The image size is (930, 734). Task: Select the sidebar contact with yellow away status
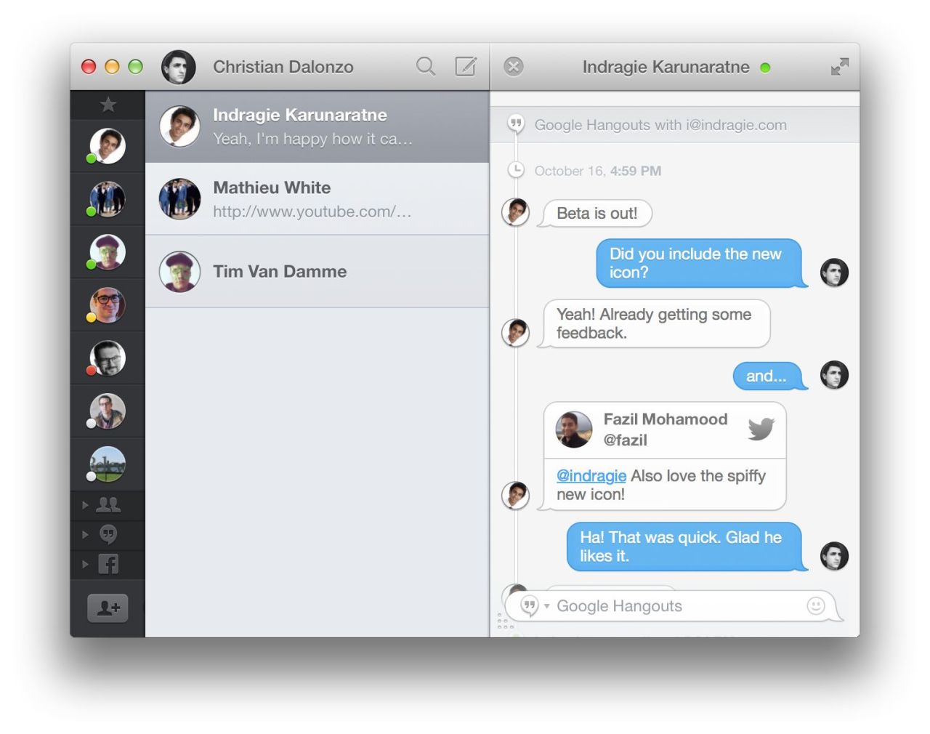pyautogui.click(x=108, y=305)
